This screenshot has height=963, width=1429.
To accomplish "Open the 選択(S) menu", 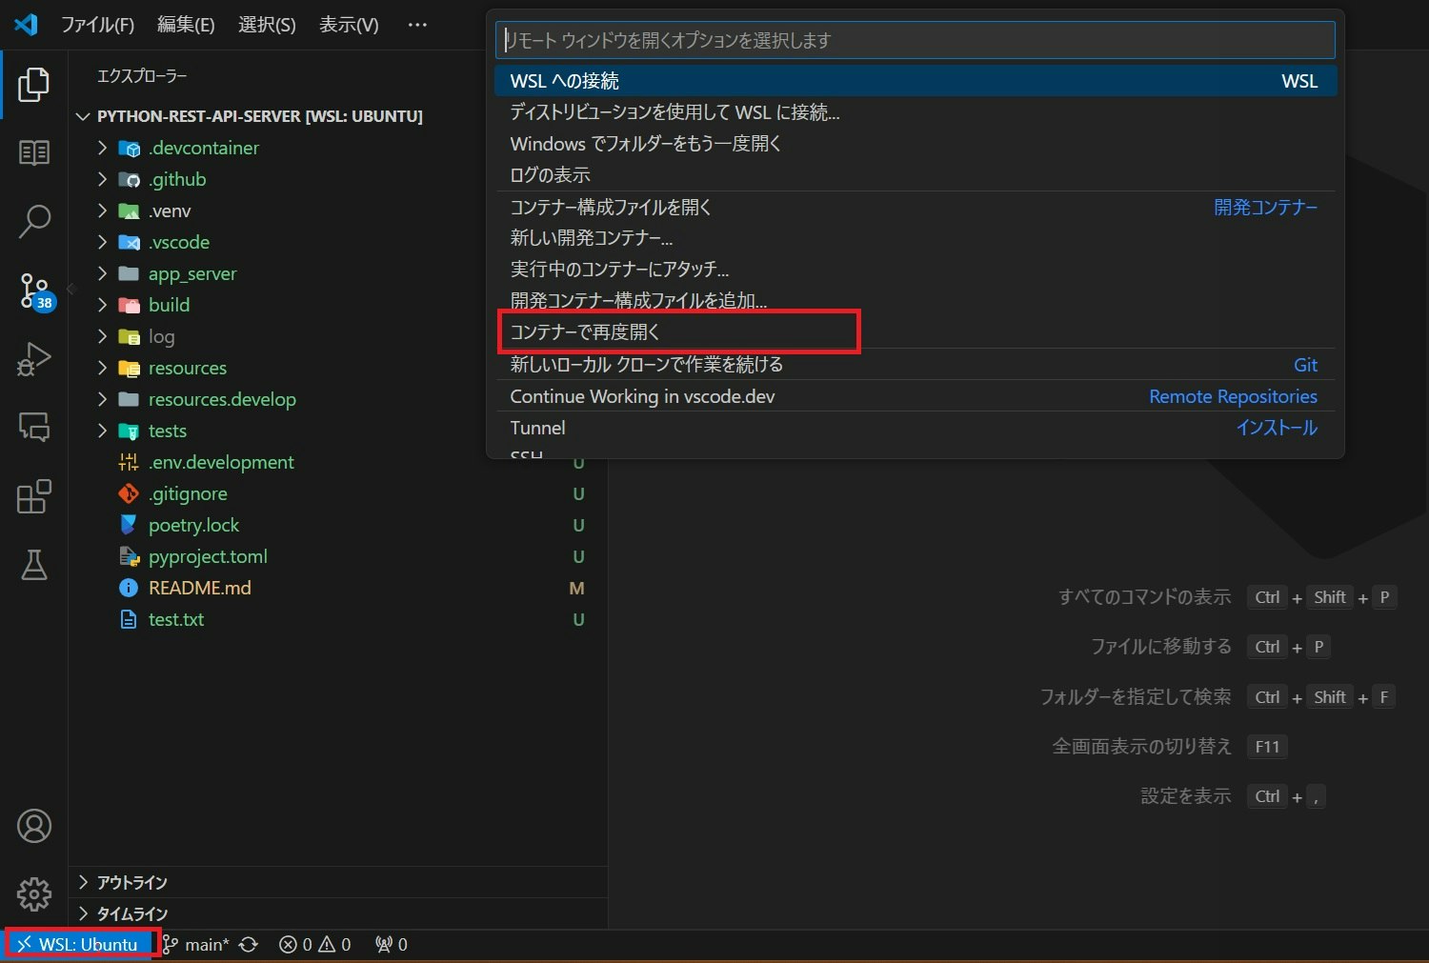I will click(x=267, y=25).
